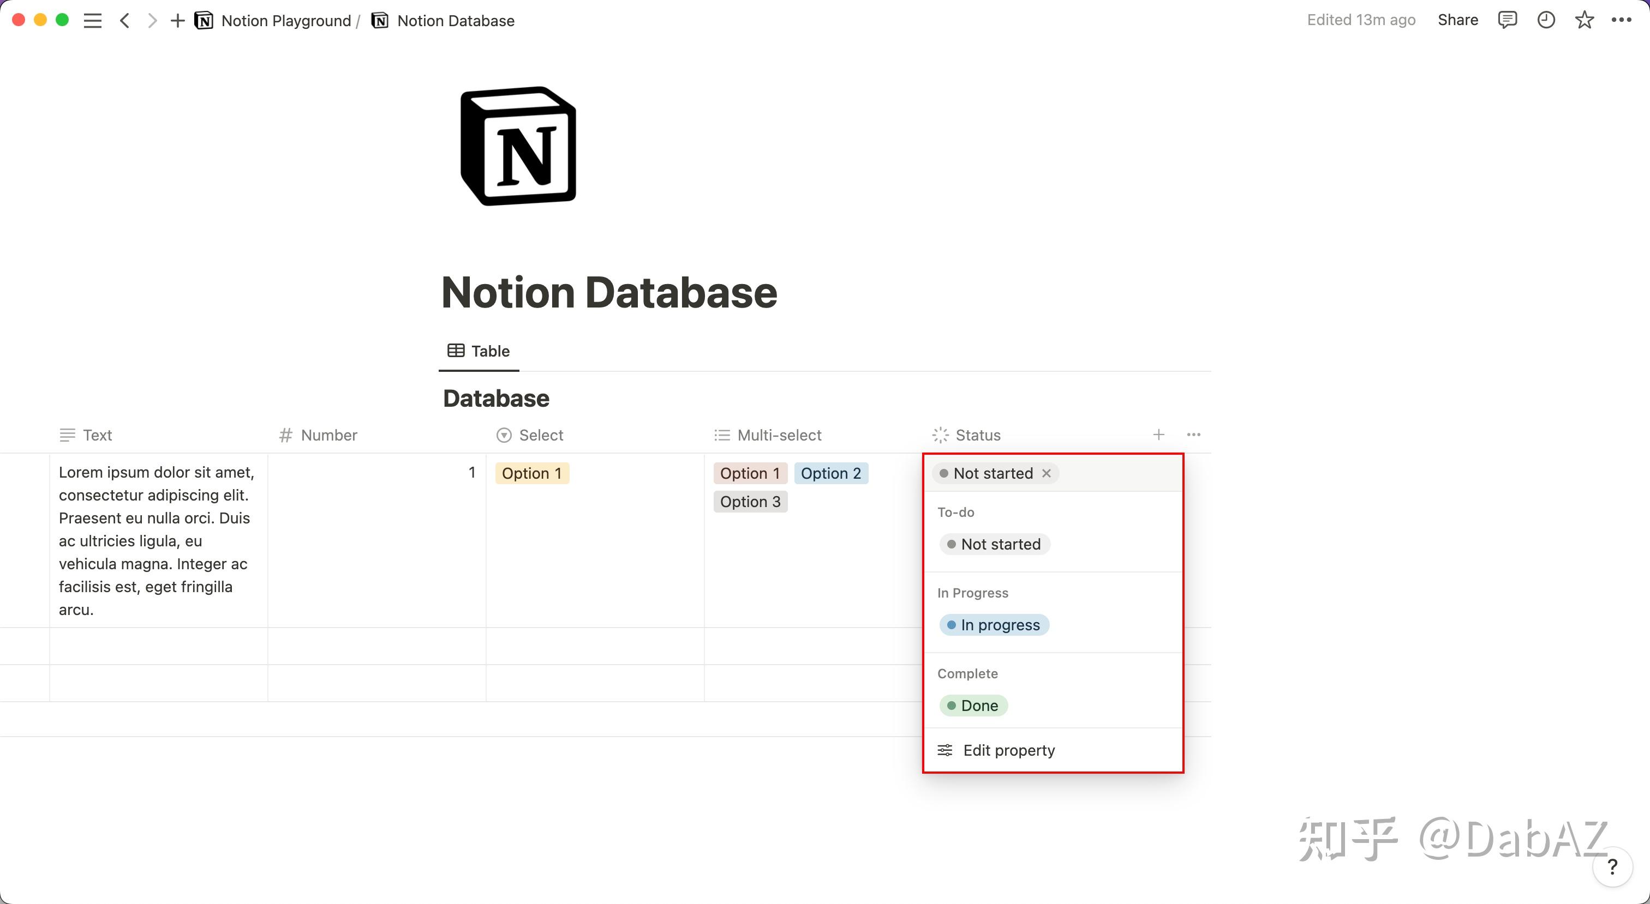This screenshot has height=904, width=1650.
Task: Open the top-right ellipsis options menu
Action: click(x=1622, y=20)
